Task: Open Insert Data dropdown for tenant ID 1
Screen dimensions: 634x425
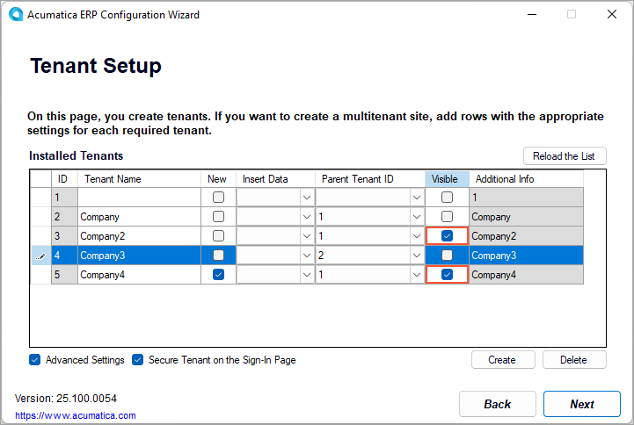Action: point(307,198)
